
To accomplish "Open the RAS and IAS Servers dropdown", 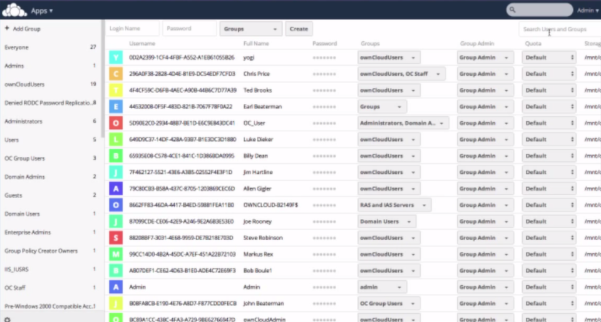I will 394,205.
